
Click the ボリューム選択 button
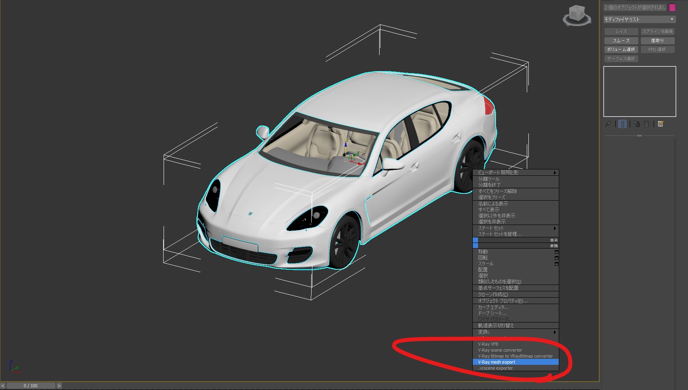[x=621, y=50]
